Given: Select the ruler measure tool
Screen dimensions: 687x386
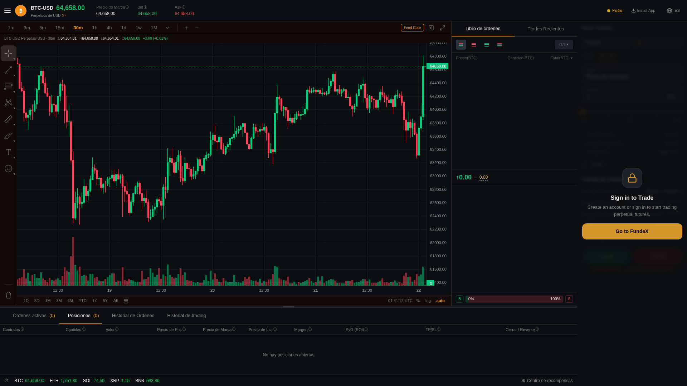Looking at the screenshot, I should coord(8,119).
